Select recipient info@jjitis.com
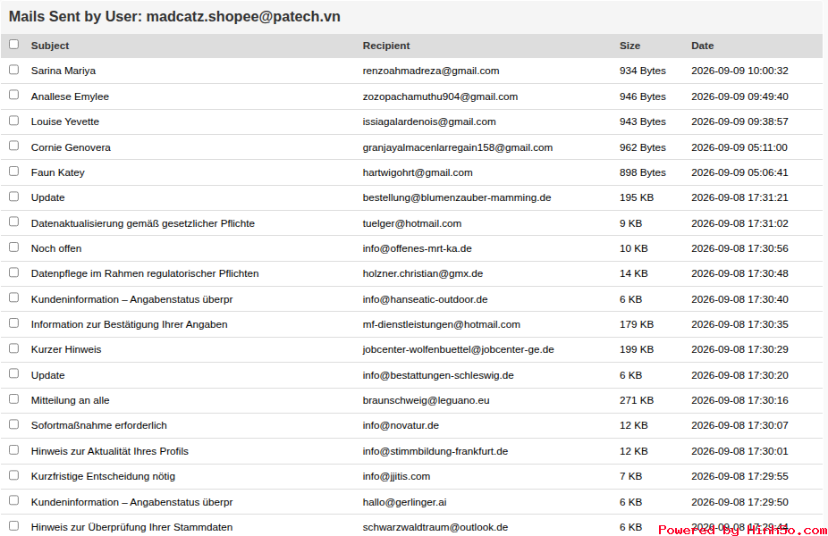 (396, 476)
